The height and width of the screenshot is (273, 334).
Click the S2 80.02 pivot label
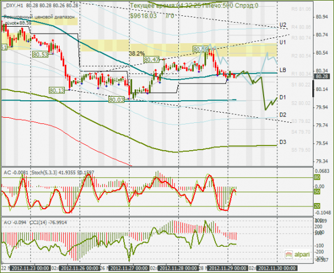(301, 103)
